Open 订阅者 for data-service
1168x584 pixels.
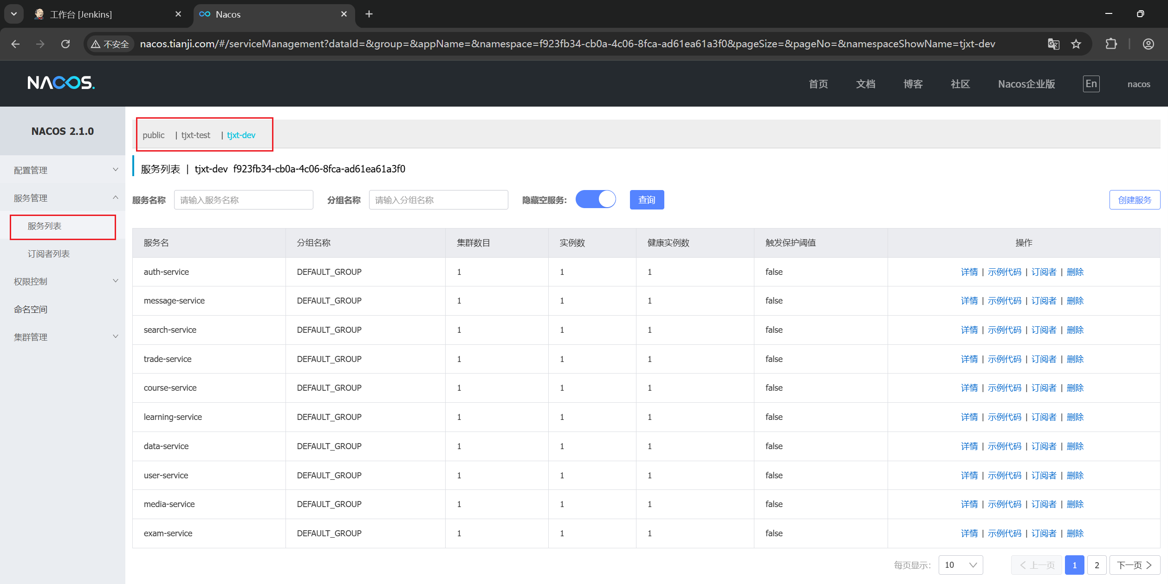(1044, 446)
